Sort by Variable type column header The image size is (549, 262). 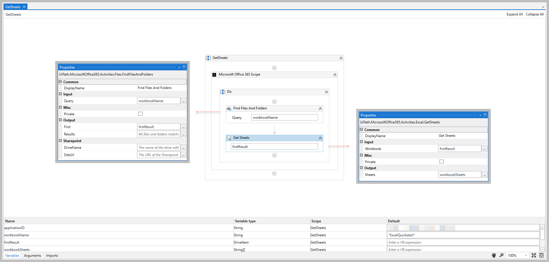272,221
